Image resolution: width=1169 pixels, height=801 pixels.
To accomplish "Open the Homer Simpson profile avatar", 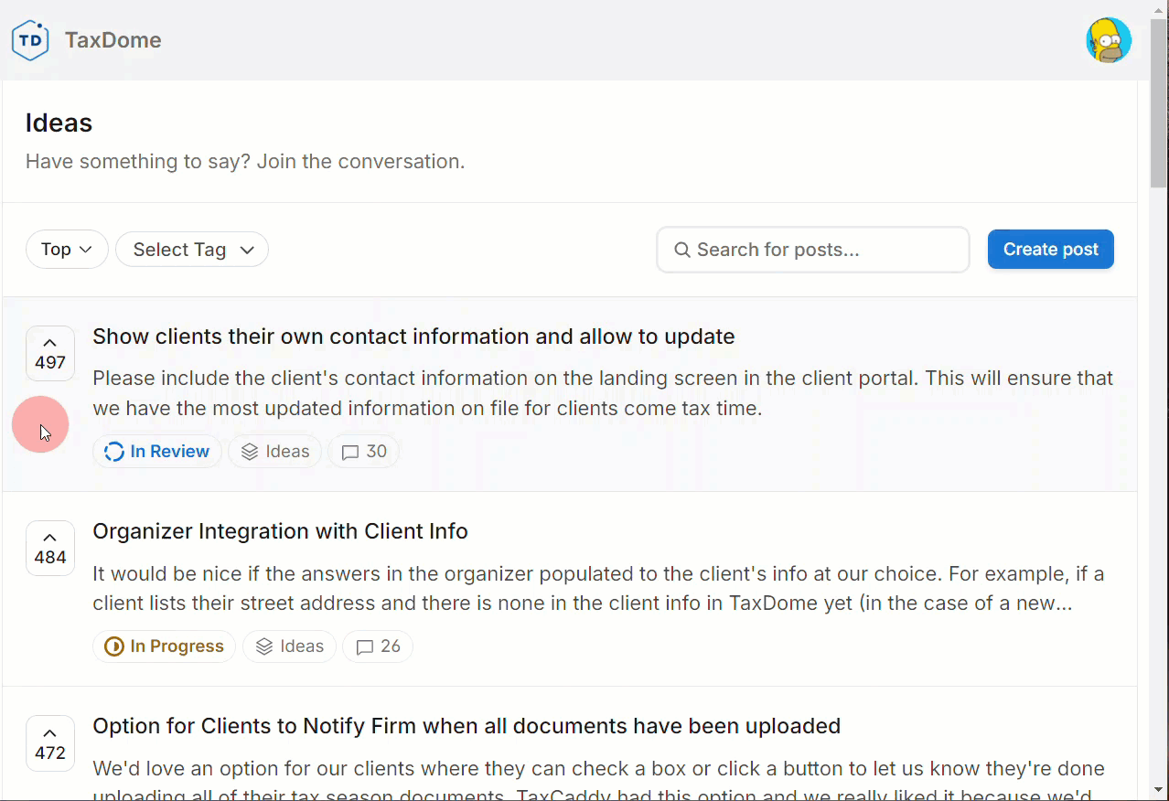I will coord(1108,40).
